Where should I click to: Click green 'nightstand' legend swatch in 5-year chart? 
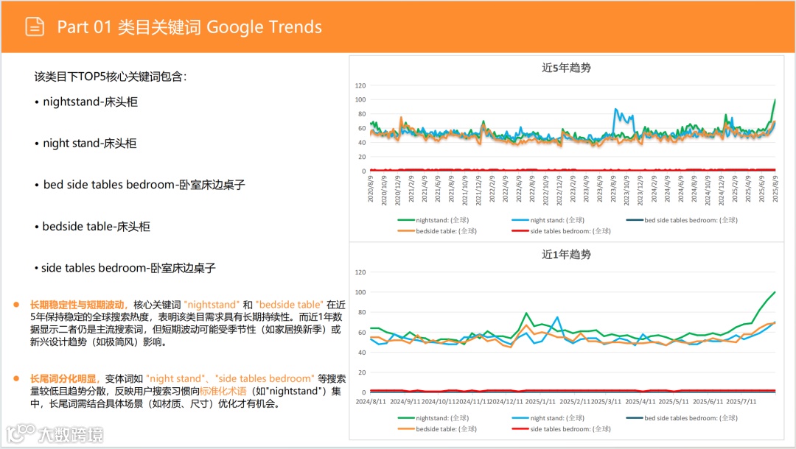click(406, 220)
